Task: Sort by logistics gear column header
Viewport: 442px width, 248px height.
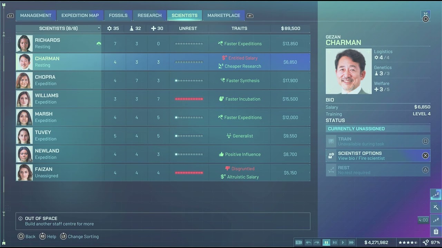Action: [x=113, y=29]
